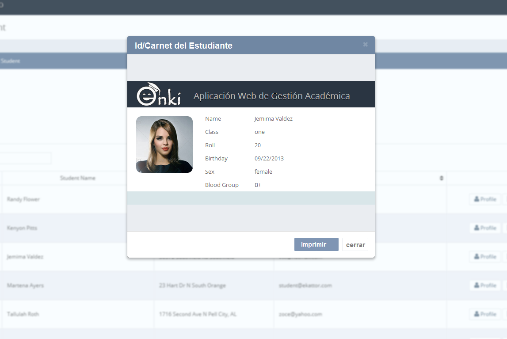This screenshot has width=507, height=339.
Task: Select Kenyon Pitts in the student list
Action: point(22,228)
